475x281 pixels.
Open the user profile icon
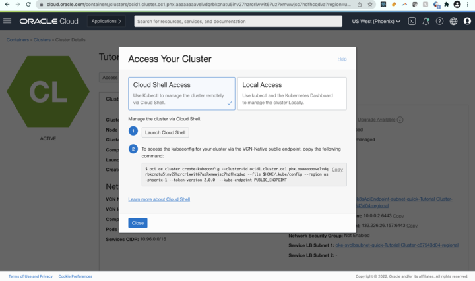[468, 21]
